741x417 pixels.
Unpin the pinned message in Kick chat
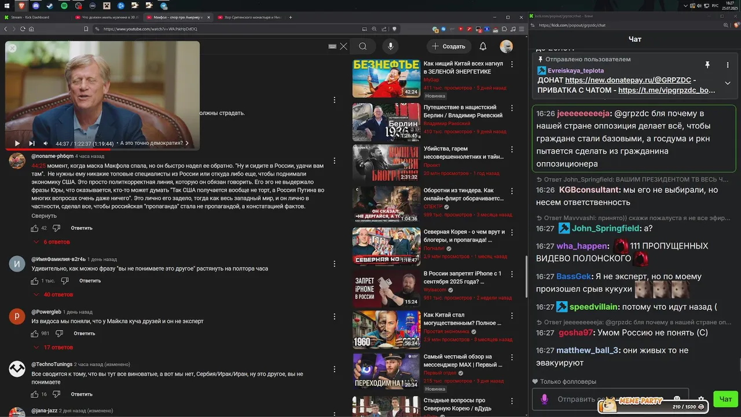pyautogui.click(x=707, y=65)
